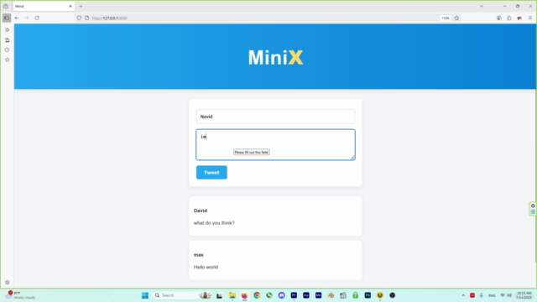The width and height of the screenshot is (537, 302).
Task: Open the Firefox application menu
Action: point(530,18)
